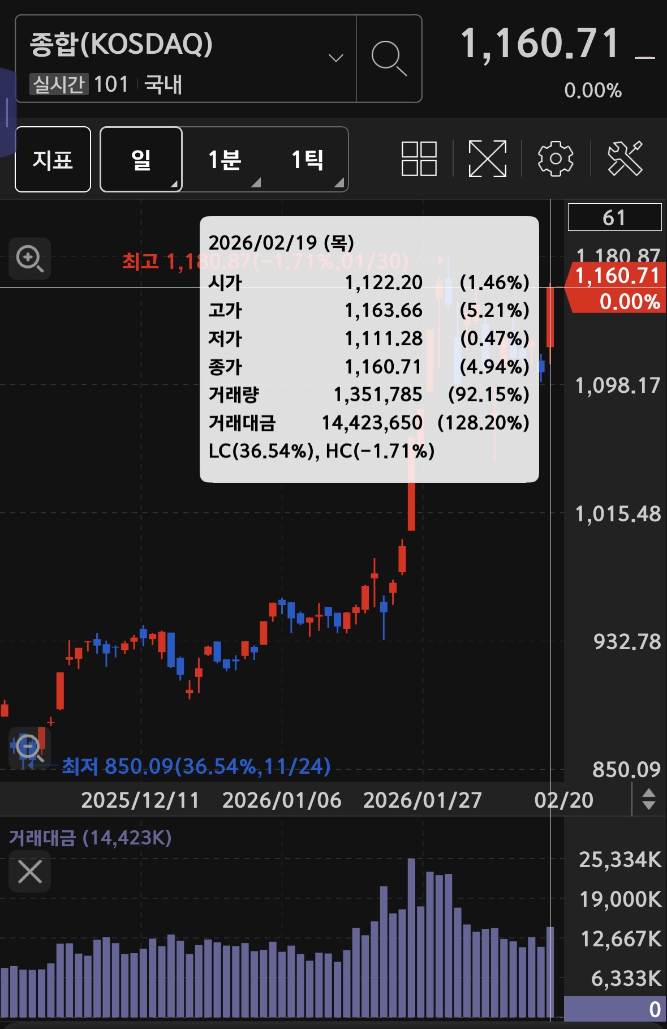Click the 최고 1,180.87 high label

[265, 261]
